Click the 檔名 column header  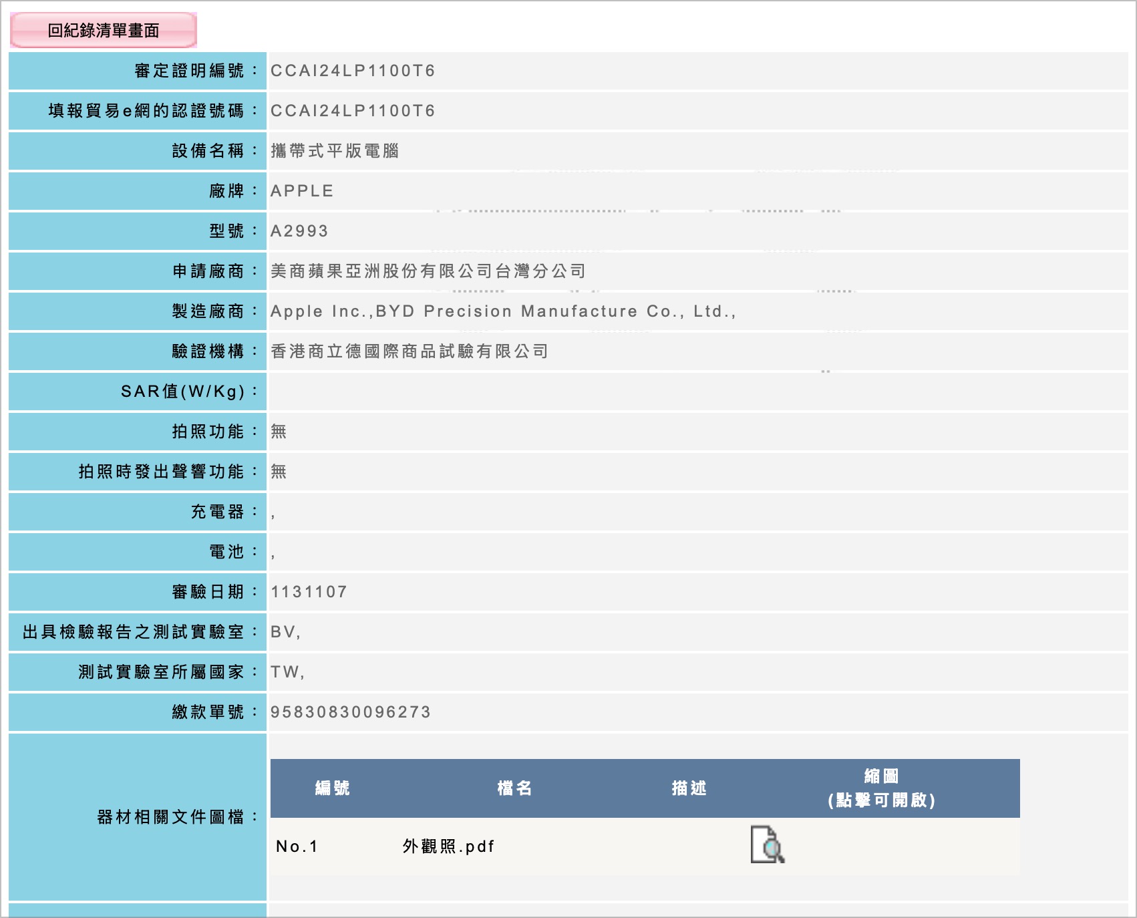(514, 788)
